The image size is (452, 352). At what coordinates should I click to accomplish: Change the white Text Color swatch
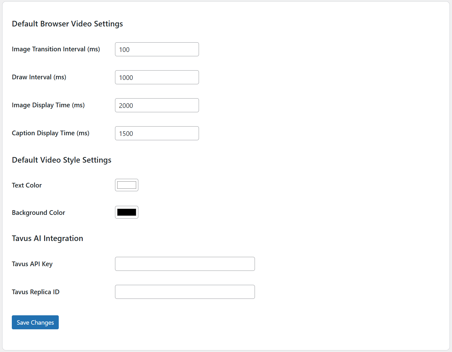coord(127,185)
